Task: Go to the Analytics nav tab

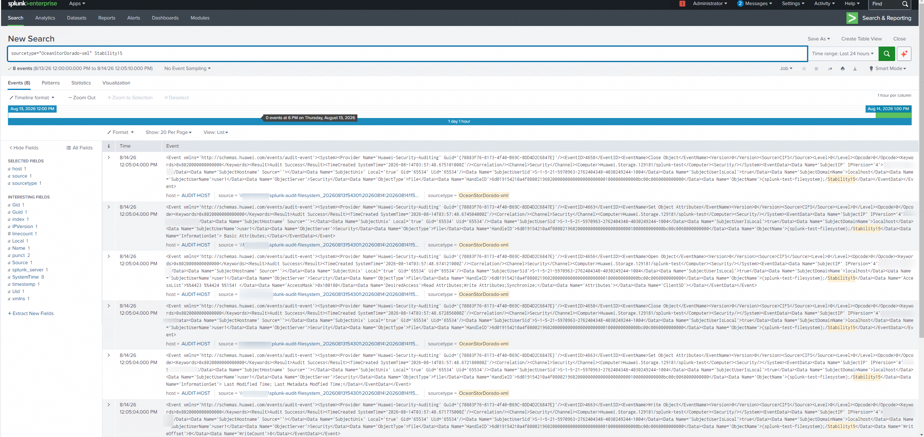Action: pos(45,18)
